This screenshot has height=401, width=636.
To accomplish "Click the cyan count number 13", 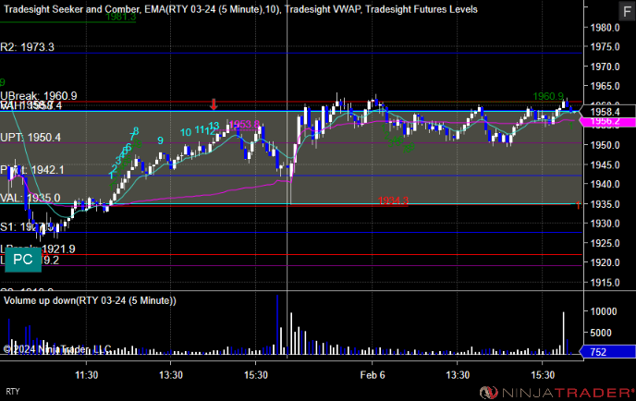I will 214,126.
